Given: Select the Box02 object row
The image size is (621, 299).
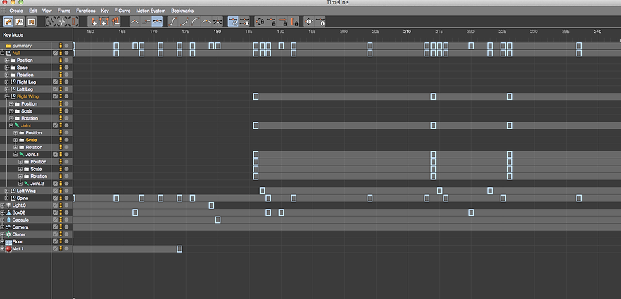Looking at the screenshot, I should coord(18,212).
